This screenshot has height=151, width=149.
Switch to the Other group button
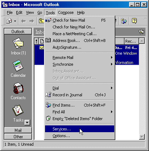pos(18,137)
